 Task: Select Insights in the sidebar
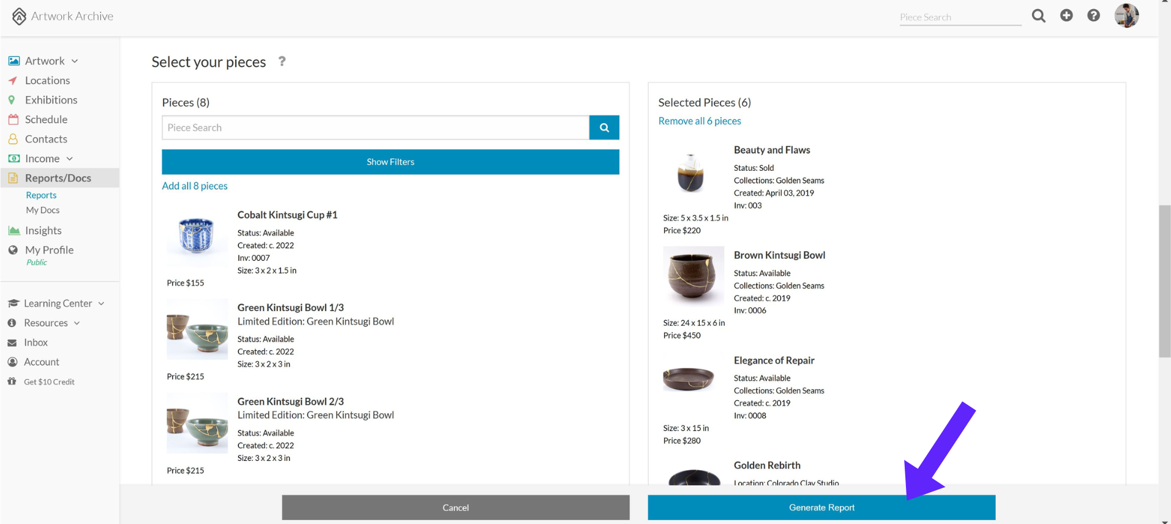pos(43,230)
